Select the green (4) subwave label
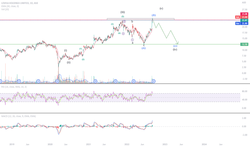Image resolution: width=250 pixels, height=147 pixels. coord(119,33)
